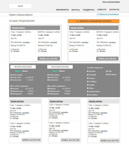
Task: Switch to Вылет tab under МОСКВА-КРАСНОДАР
Action: [x=18, y=71]
